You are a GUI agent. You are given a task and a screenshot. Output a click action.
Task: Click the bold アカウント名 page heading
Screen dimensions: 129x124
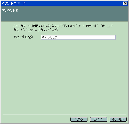(10, 11)
